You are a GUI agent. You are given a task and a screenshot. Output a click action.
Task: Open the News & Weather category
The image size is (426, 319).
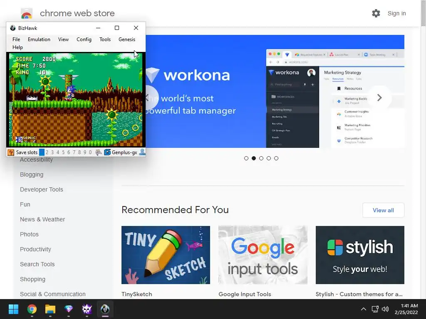pyautogui.click(x=42, y=219)
